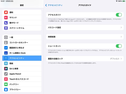This screenshot has height=94, width=126.
Task: Select 通知 in the settings list
Action: click(x=22, y=12)
